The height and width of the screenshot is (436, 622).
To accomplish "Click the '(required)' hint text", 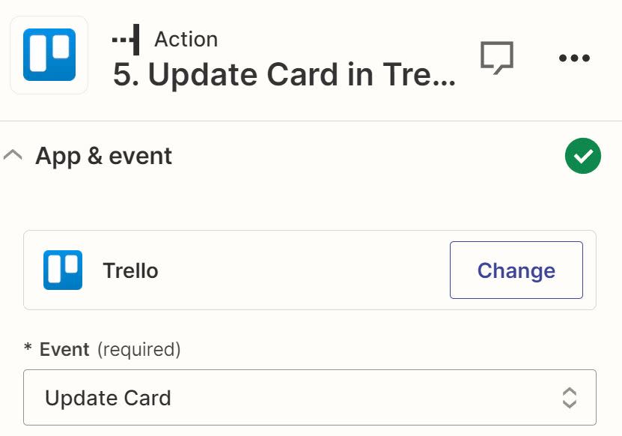I will pos(139,349).
